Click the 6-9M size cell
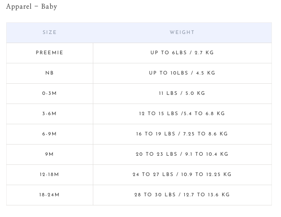 coord(49,134)
